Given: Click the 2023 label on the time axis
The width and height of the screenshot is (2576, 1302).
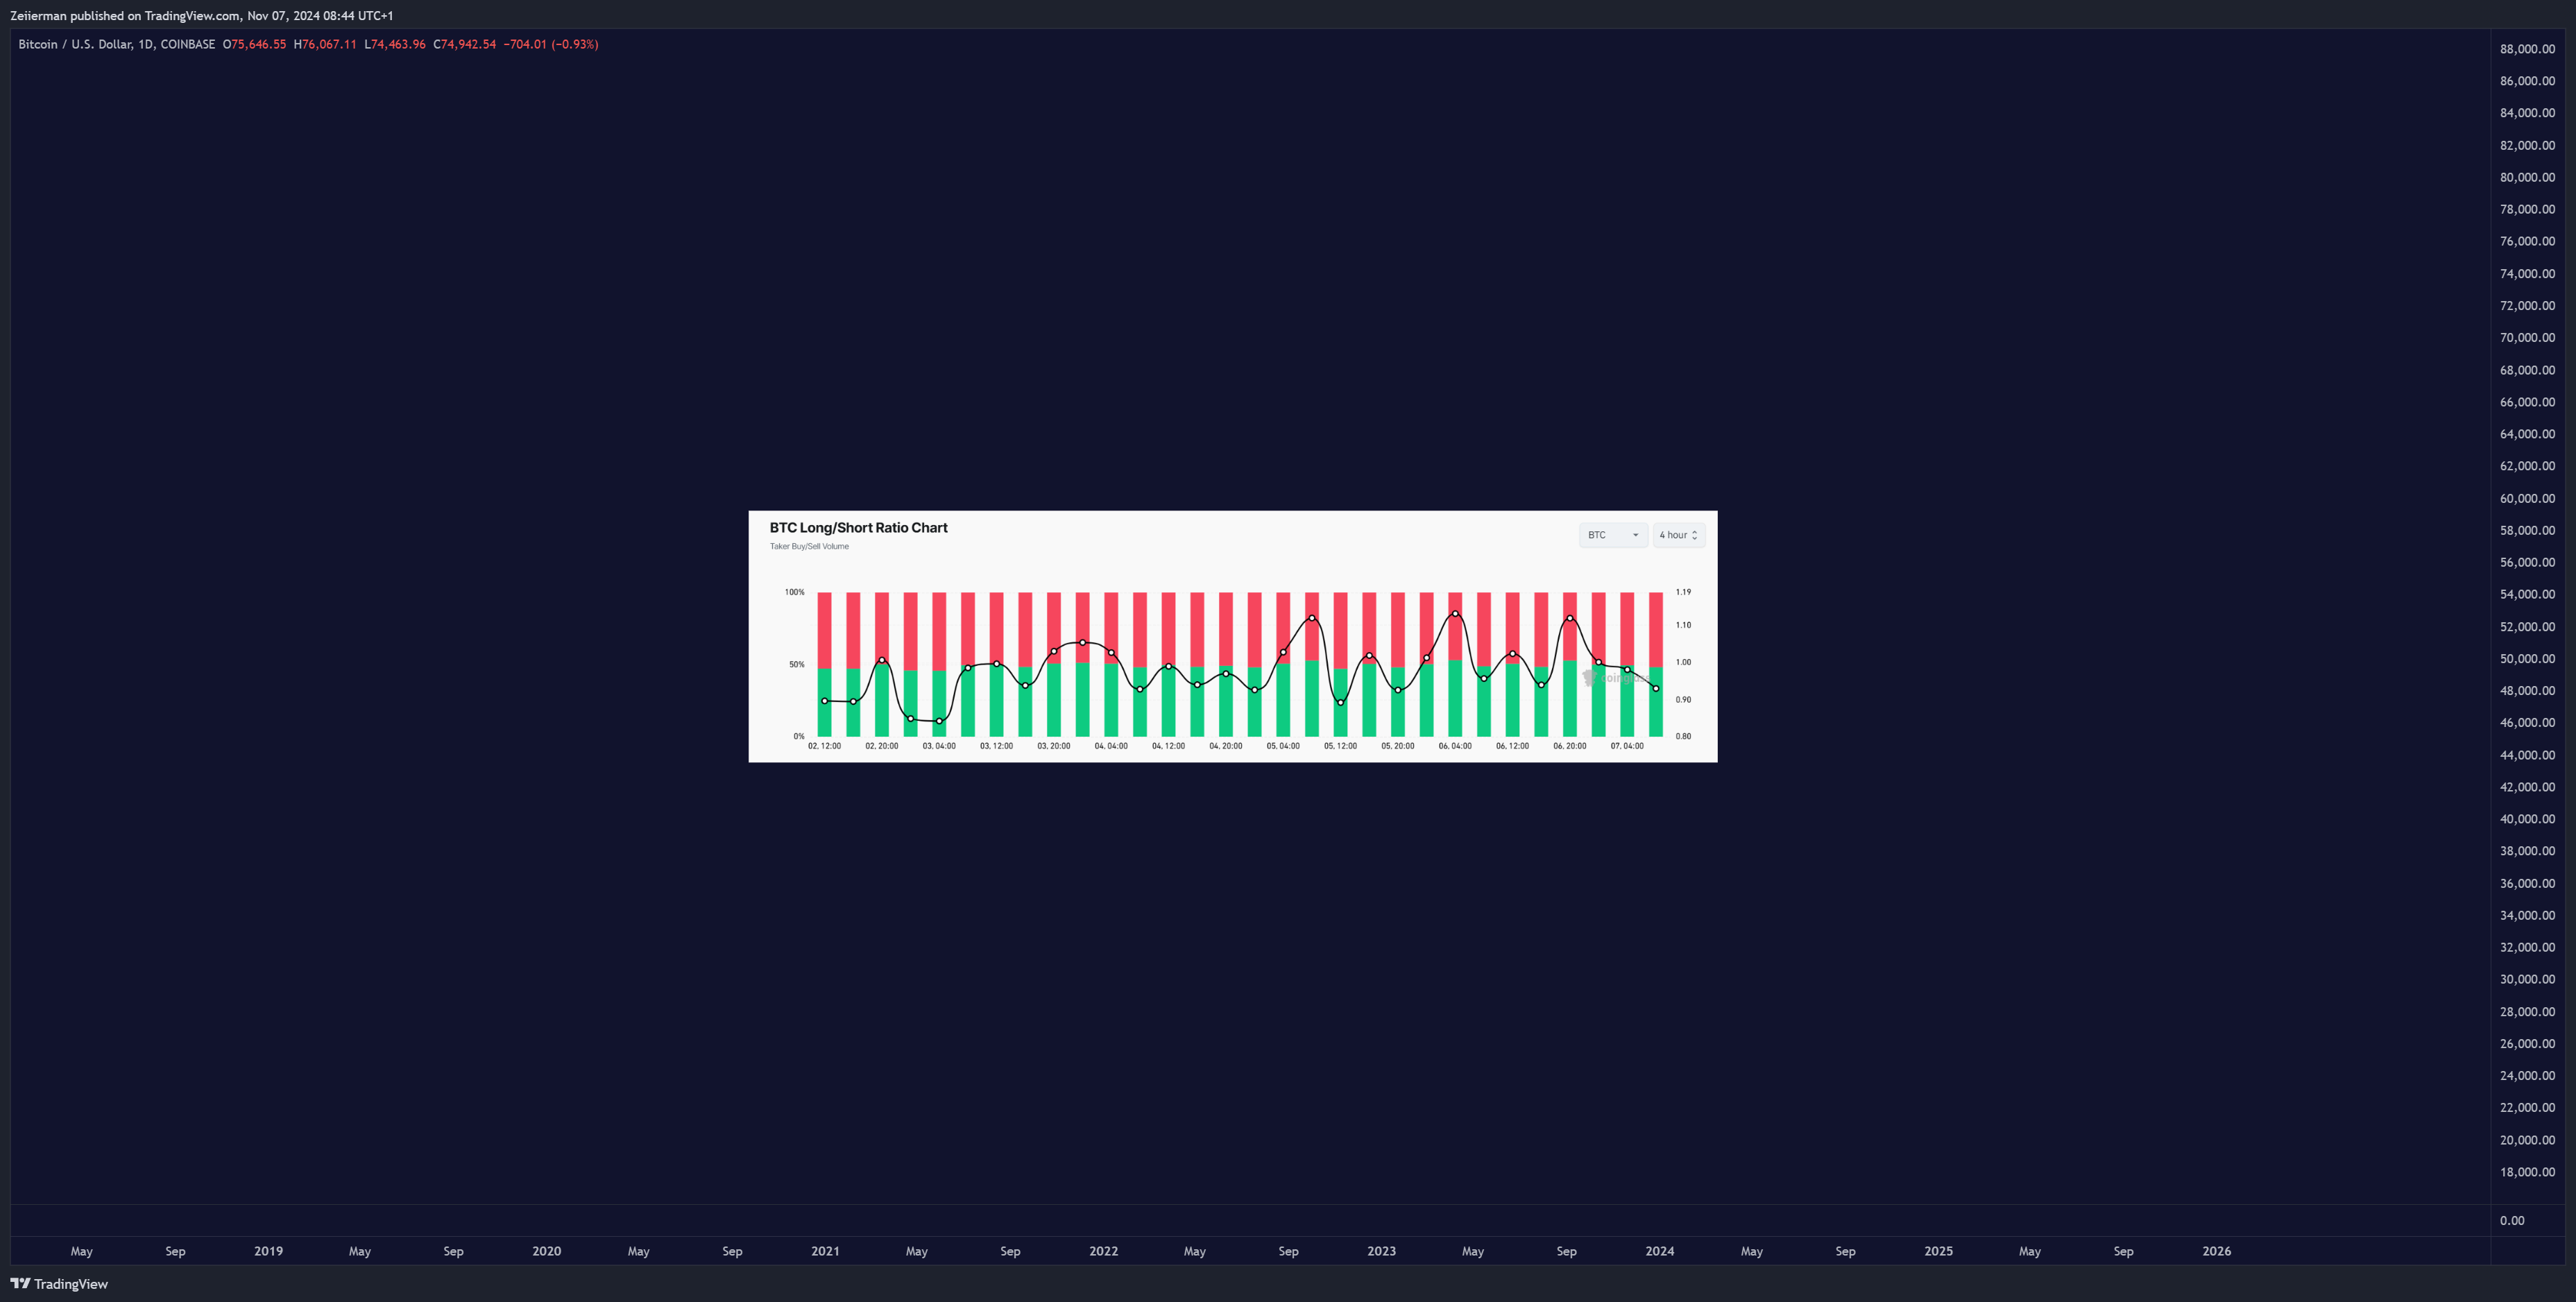Looking at the screenshot, I should tap(1381, 1251).
